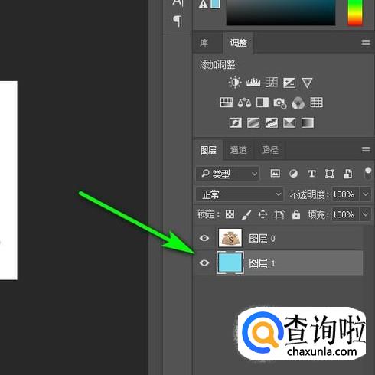Screen dimensions: 375x375
Task: Lock transparent pixels checkerboard icon
Action: pyautogui.click(x=230, y=214)
